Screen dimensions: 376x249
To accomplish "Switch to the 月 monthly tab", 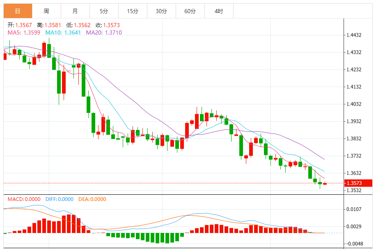I will tap(75, 11).
